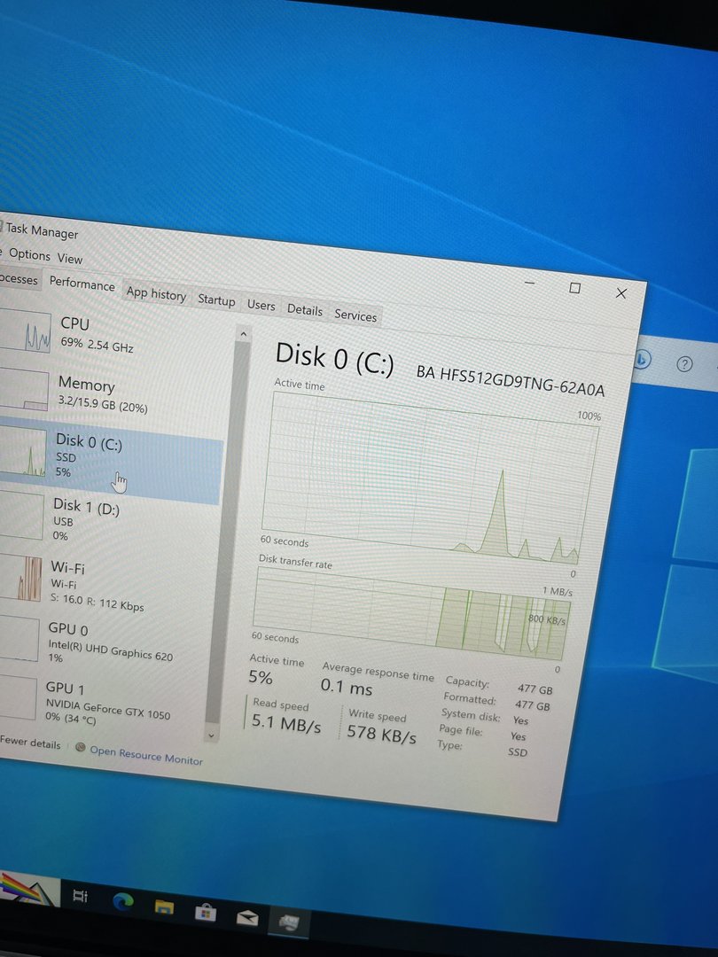Launch Microsoft Store from the taskbar
Screen dimensions: 718x957
205,911
